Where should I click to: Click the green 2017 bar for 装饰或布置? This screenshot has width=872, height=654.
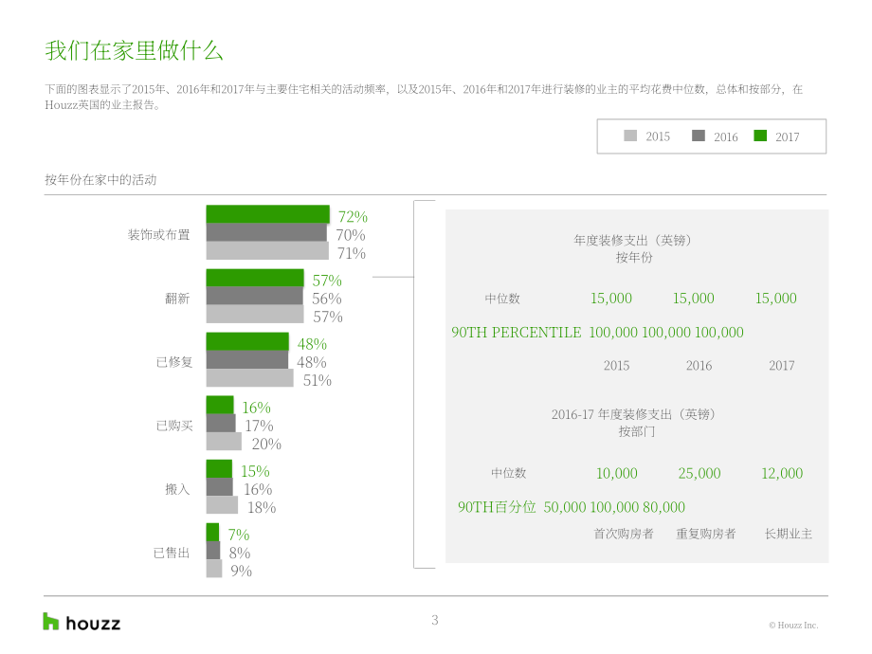268,214
